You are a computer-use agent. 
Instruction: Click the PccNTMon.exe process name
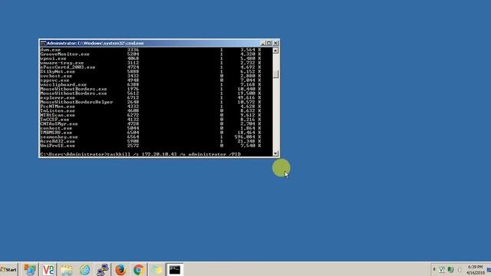click(x=58, y=107)
